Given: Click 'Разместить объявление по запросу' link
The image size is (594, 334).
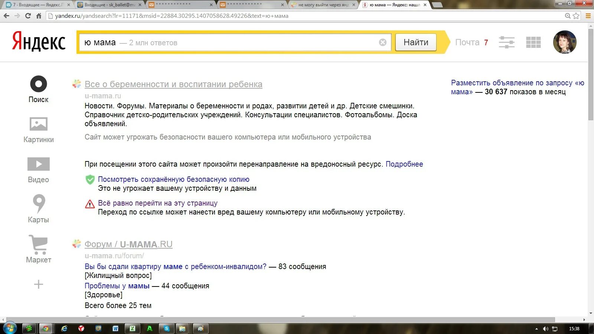Looking at the screenshot, I should [x=518, y=87].
